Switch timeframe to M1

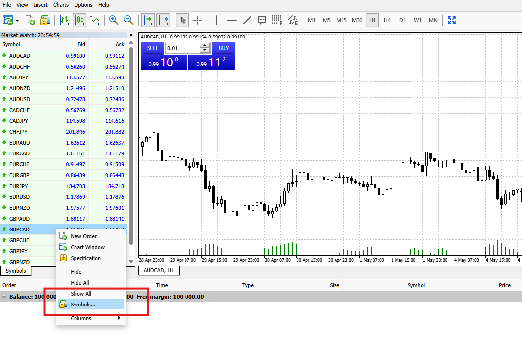tap(312, 20)
